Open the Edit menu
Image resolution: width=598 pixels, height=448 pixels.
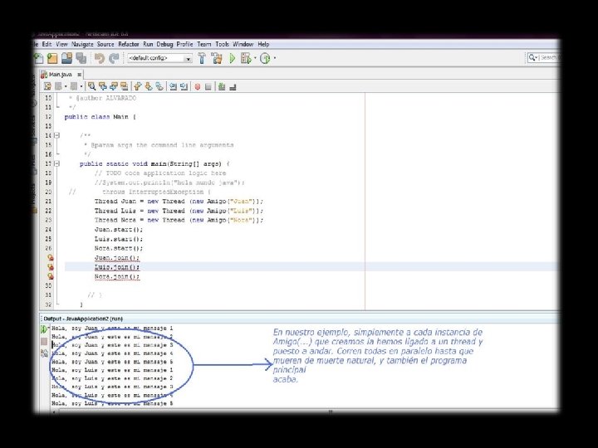click(47, 44)
